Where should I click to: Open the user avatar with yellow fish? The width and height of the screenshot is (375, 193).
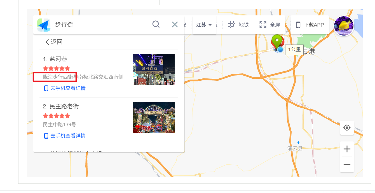(x=344, y=26)
